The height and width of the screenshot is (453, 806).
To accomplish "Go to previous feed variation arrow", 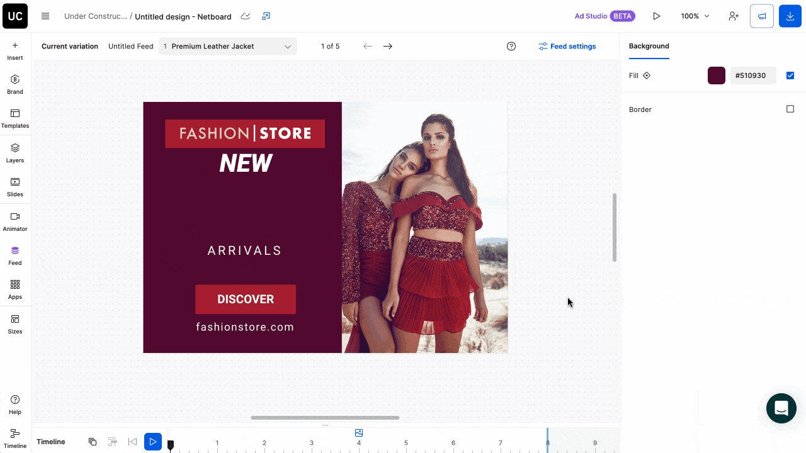I will click(368, 46).
